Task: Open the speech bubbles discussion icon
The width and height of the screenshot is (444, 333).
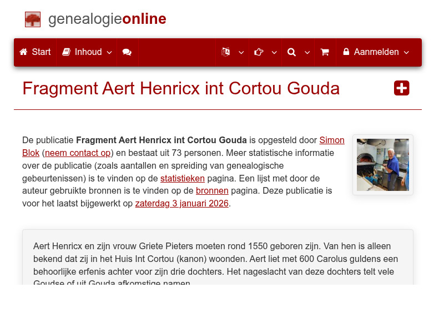Action: (127, 52)
